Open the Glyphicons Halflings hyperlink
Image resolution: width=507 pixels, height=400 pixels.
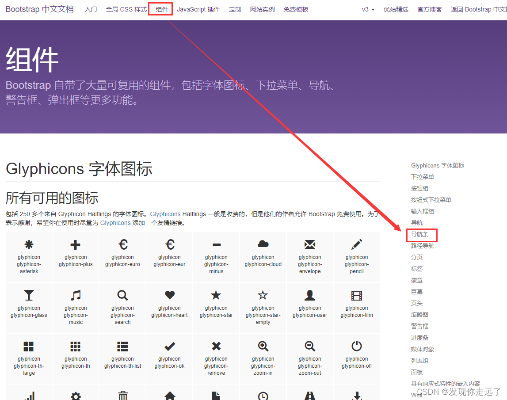click(x=165, y=213)
